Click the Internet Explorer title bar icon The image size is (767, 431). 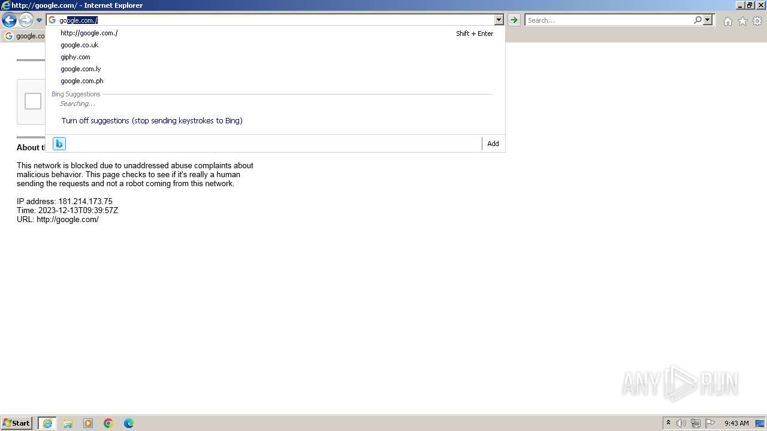(6, 5)
